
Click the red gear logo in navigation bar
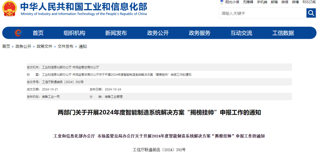coord(18,33)
